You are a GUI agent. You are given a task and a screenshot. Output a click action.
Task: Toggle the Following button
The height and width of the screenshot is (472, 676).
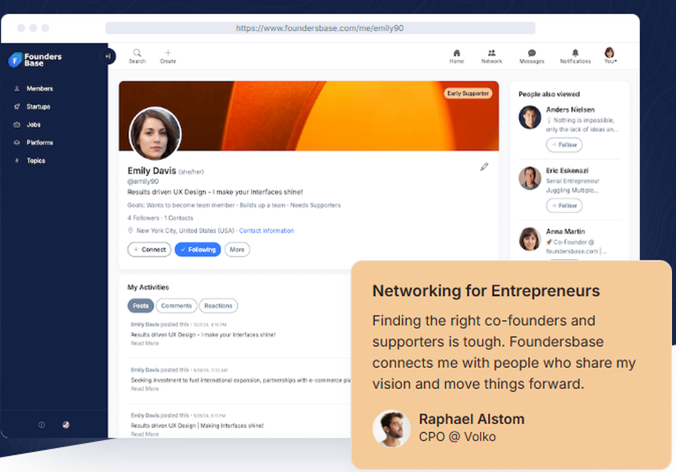[x=197, y=250]
